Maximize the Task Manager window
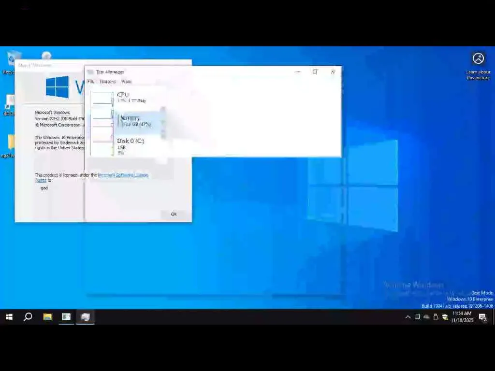 315,72
